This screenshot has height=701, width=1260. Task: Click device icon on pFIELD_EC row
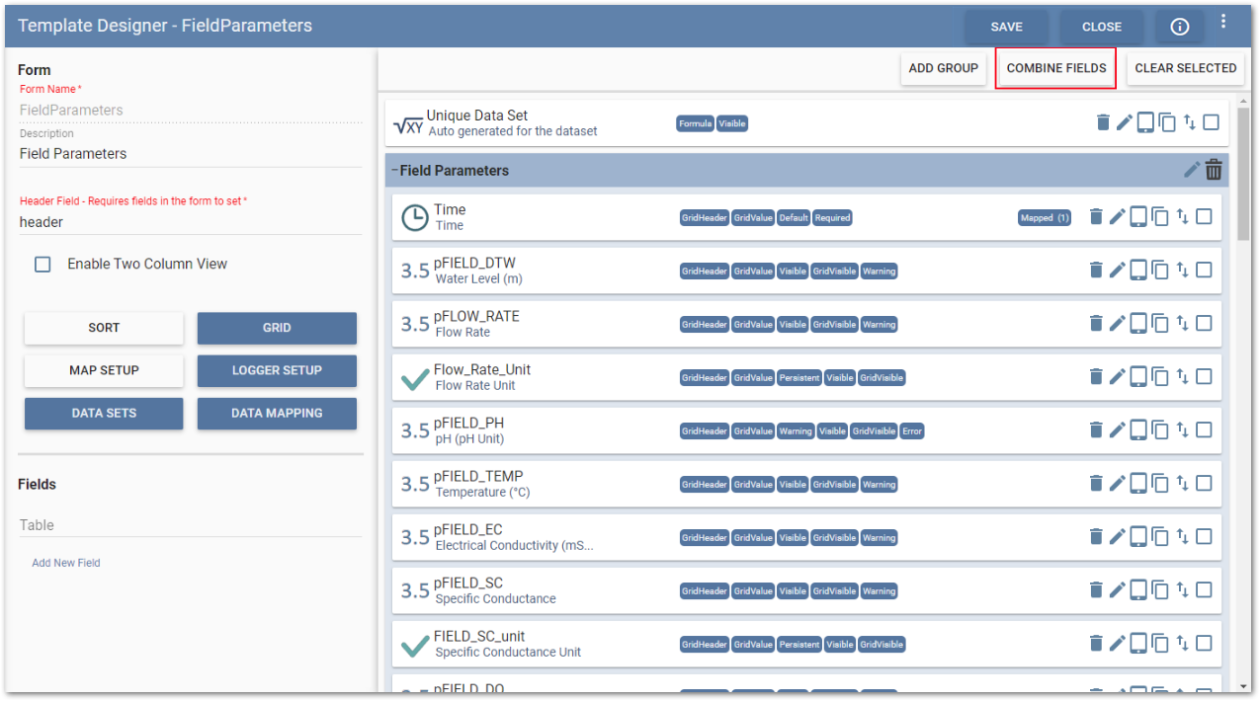tap(1138, 536)
